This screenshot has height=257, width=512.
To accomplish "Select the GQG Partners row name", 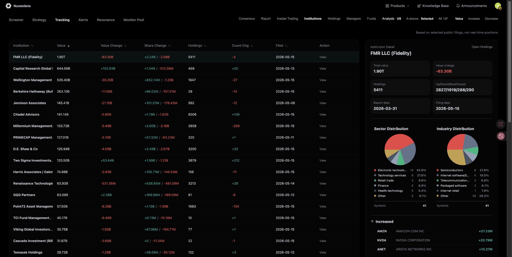I will tap(24, 195).
